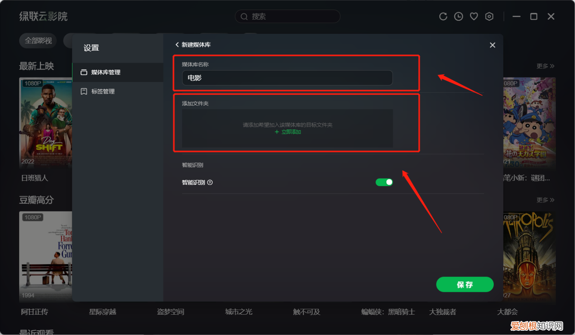Image resolution: width=575 pixels, height=335 pixels.
Task: Open the 阿甘正传 movie poster
Action: tap(46, 256)
